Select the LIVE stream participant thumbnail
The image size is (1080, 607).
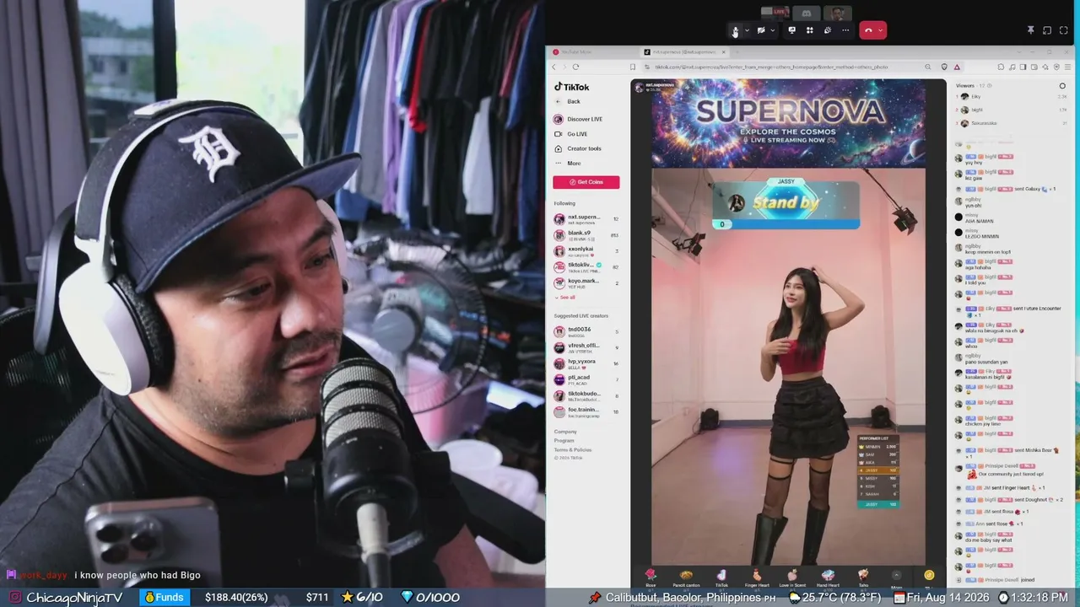pos(775,13)
